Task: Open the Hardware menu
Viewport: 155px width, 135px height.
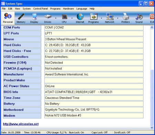Action: pos(68,9)
